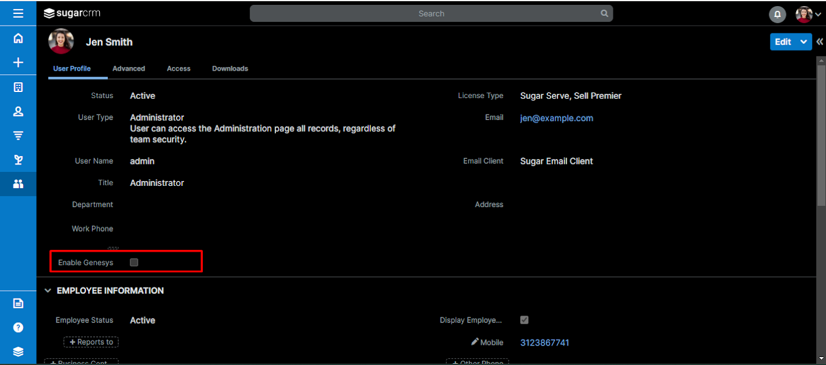The height and width of the screenshot is (365, 826).
Task: Click into the Search field
Action: (x=431, y=13)
